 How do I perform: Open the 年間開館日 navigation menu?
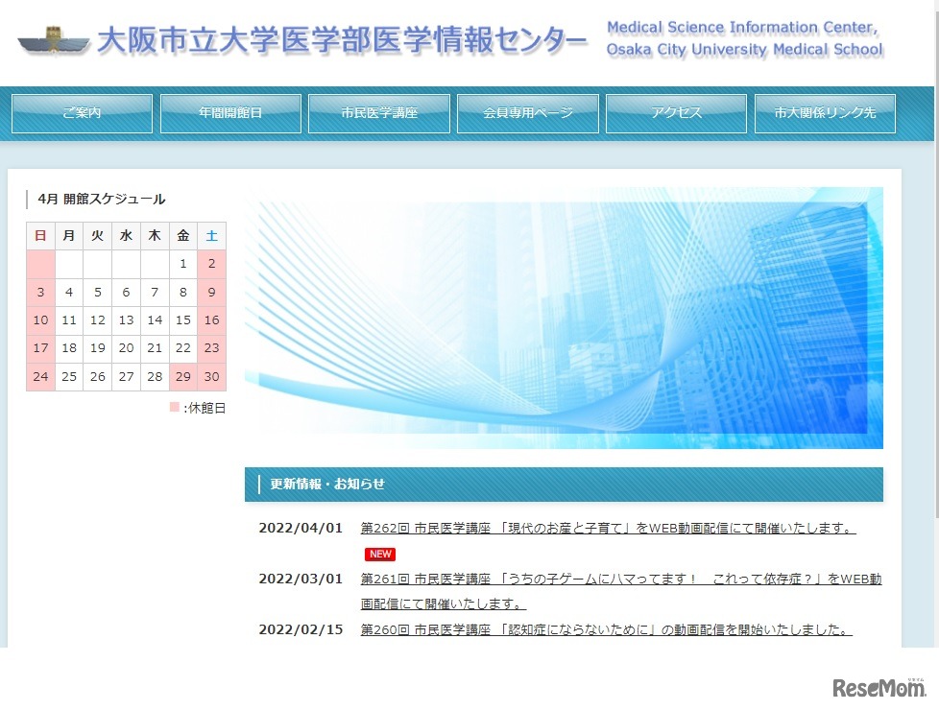point(230,112)
